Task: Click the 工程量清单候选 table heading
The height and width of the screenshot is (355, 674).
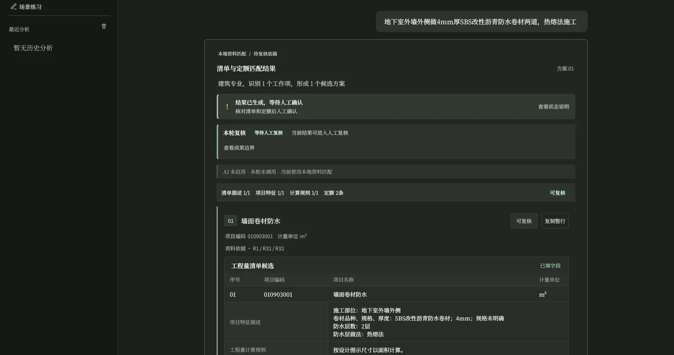Action: point(252,266)
